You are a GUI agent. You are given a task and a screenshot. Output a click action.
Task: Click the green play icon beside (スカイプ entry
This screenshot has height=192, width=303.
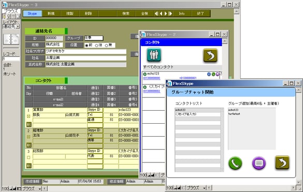(145, 87)
